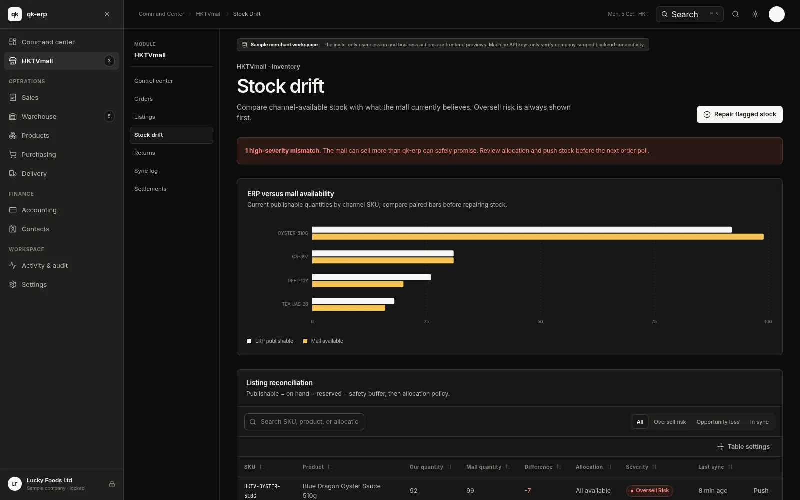Click the Purchasing cart icon
This screenshot has height=500, width=800.
(x=13, y=154)
